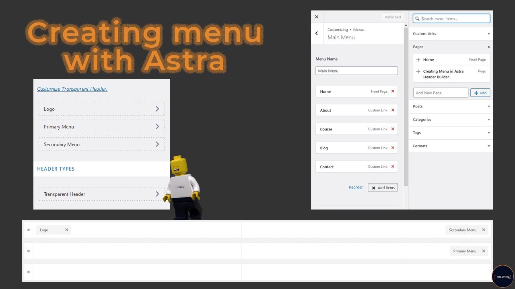Image resolution: width=515 pixels, height=289 pixels.
Task: Select the Blog menu item row
Action: click(x=356, y=148)
